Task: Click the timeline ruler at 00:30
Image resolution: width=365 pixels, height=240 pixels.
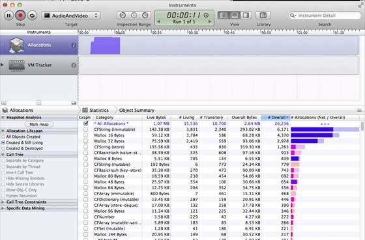Action: pos(193,33)
